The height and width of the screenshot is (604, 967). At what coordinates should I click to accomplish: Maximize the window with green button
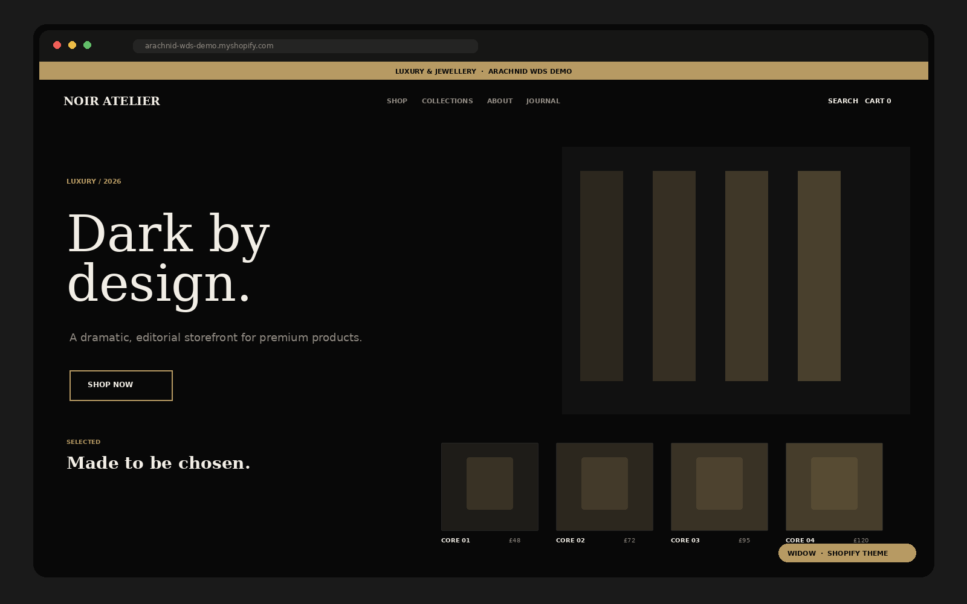[88, 45]
